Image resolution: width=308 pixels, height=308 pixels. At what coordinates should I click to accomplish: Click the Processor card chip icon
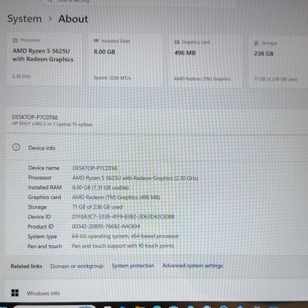pos(16,40)
